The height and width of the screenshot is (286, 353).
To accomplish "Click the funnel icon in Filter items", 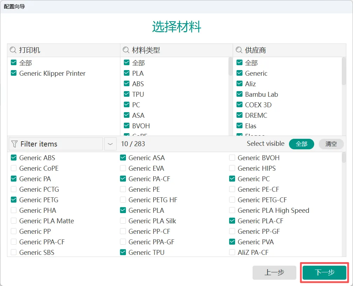I will 14,144.
